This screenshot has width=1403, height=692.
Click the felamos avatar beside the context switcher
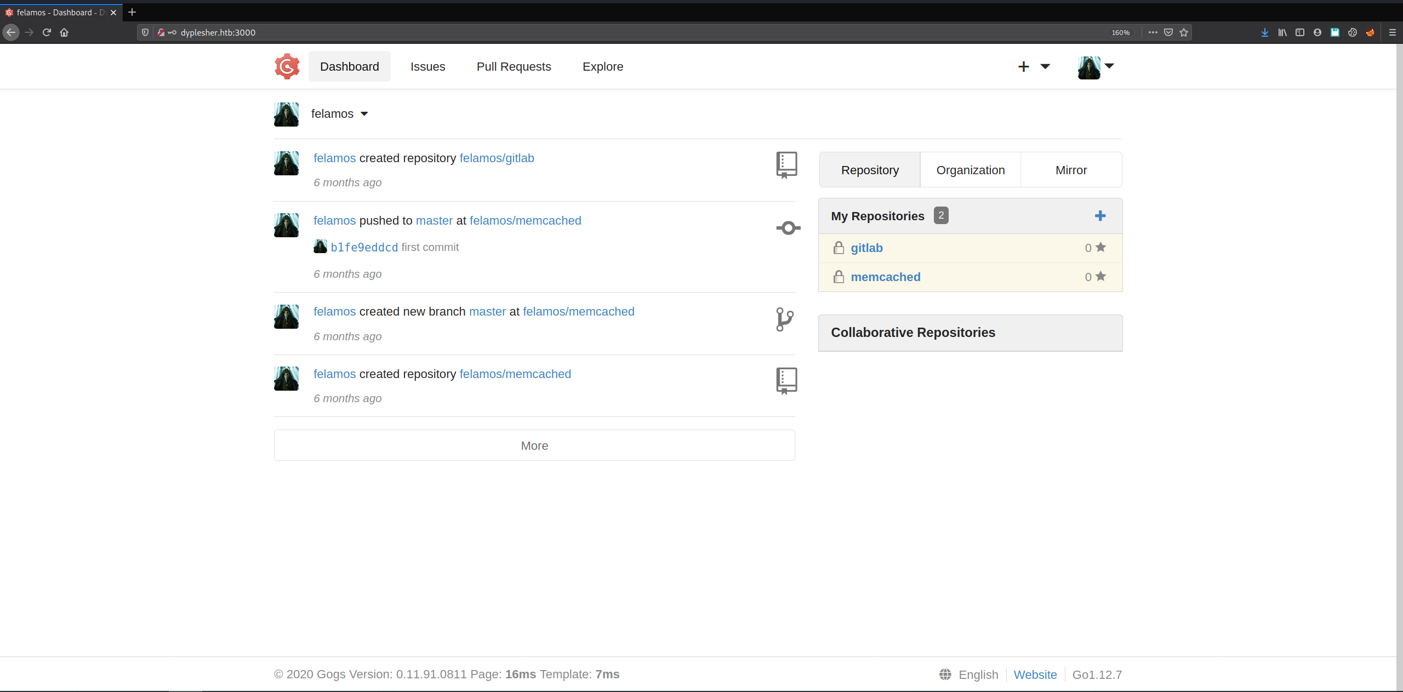(x=286, y=114)
